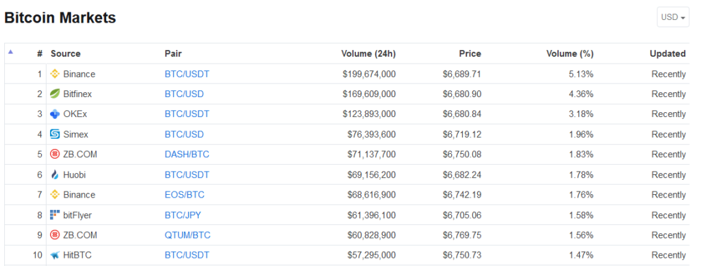Image resolution: width=701 pixels, height=266 pixels.
Task: Open Huobi BTC/USDT pair link
Action: [x=187, y=174]
